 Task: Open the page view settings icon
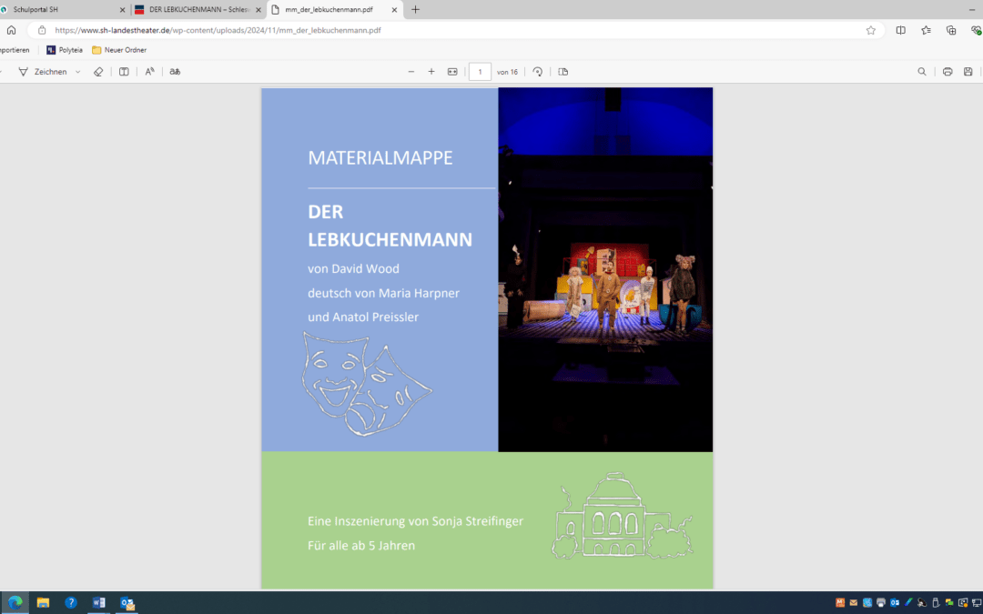coord(563,72)
